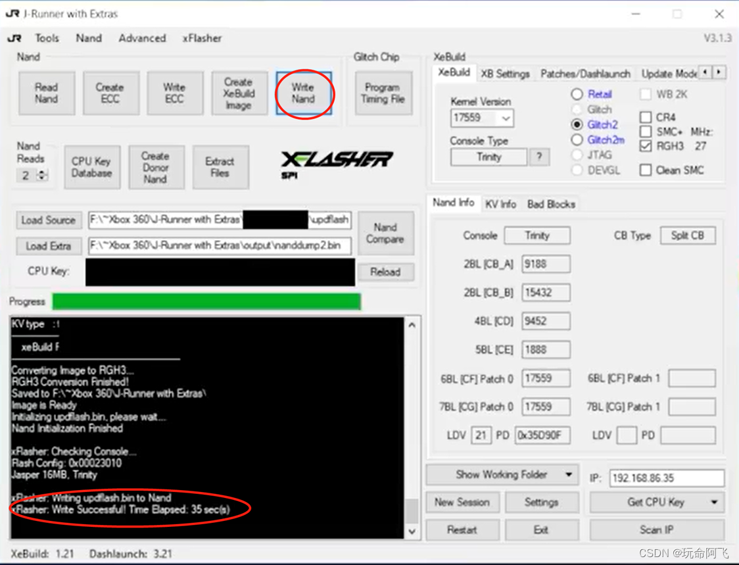Image resolution: width=739 pixels, height=565 pixels.
Task: Click Create XeBuild Image button
Action: pyautogui.click(x=239, y=93)
